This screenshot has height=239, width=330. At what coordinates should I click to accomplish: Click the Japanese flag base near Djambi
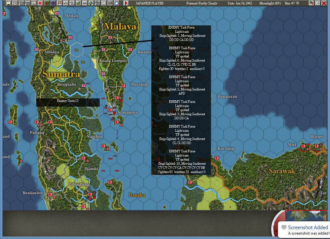(x=83, y=158)
